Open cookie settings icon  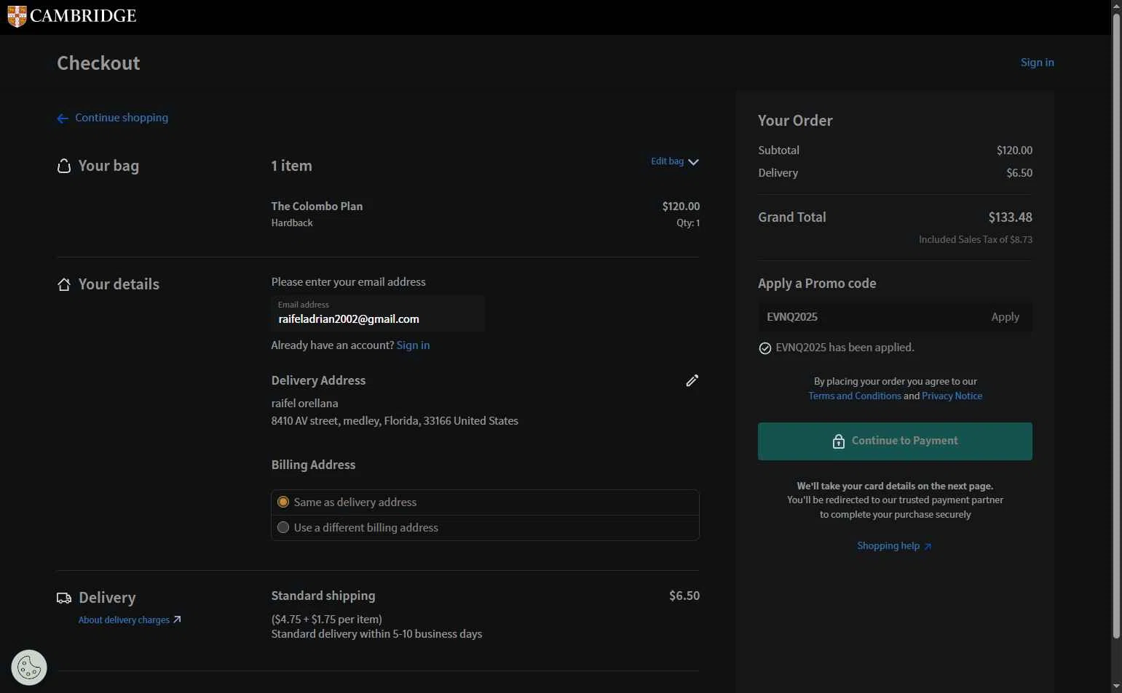(x=29, y=668)
